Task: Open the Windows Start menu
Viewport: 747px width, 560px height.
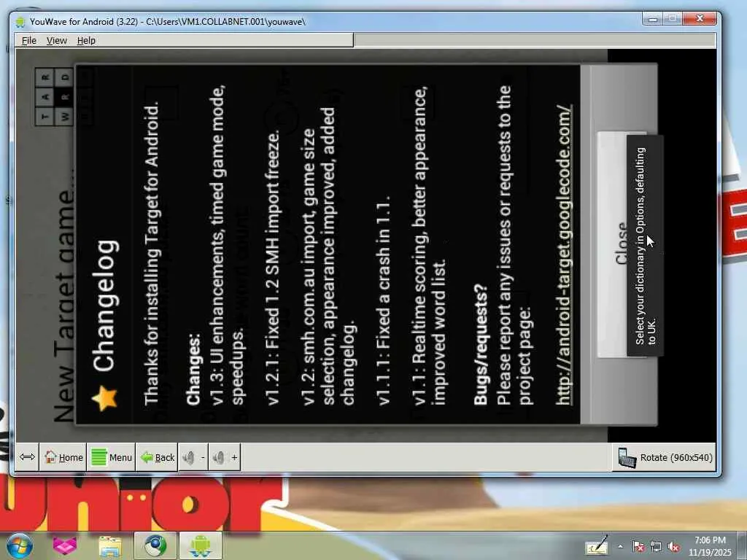Action: pos(19,545)
